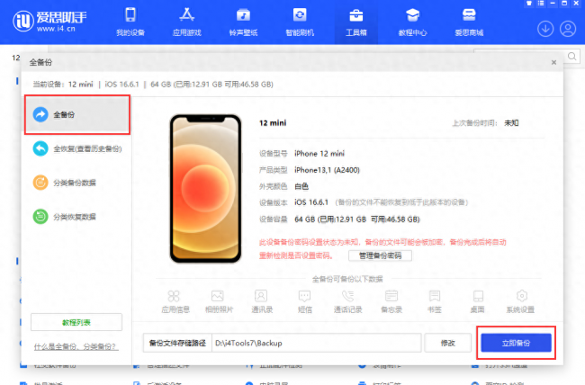This screenshot has width=585, height=385.
Task: Click the iOS 16.6.1 device version value
Action: (311, 202)
